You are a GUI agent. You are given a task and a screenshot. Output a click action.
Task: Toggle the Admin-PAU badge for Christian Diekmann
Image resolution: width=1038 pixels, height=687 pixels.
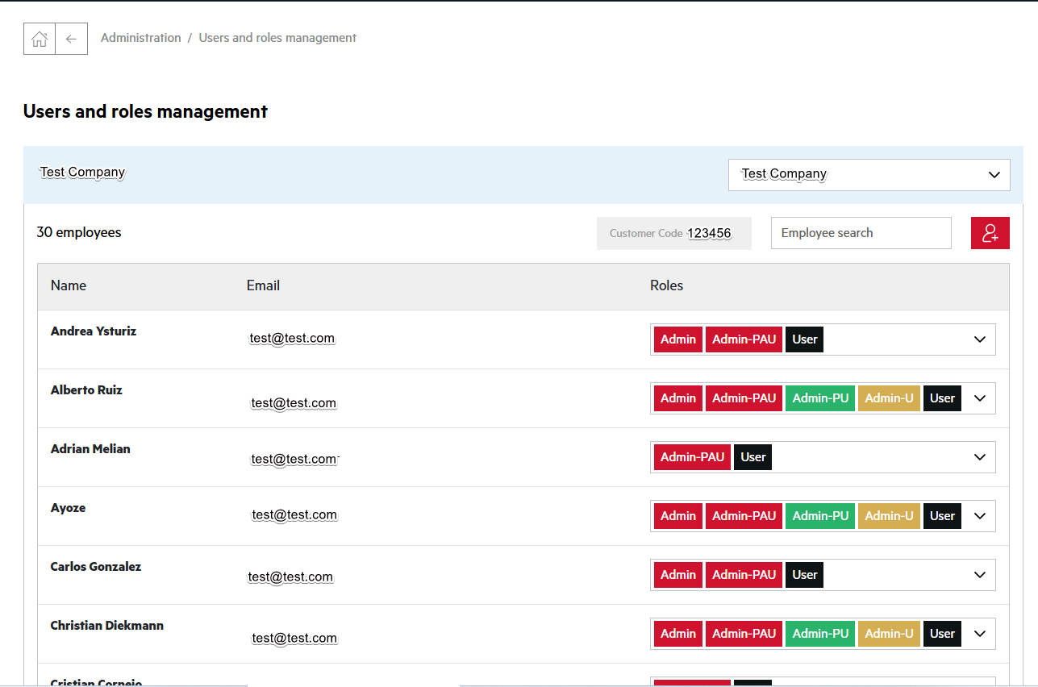pos(744,634)
